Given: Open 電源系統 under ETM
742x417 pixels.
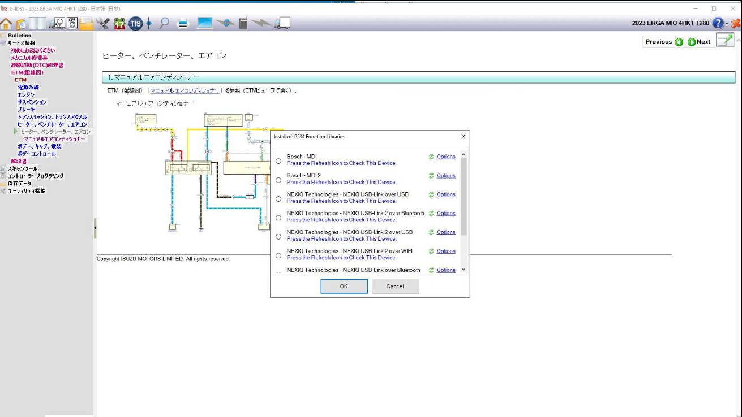Looking at the screenshot, I should 28,87.
